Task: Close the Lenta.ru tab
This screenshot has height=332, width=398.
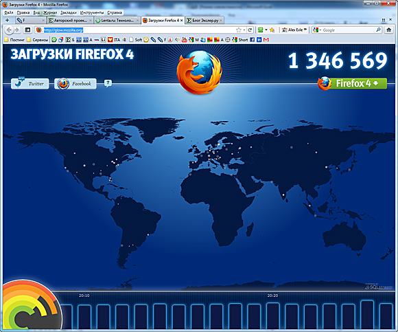Action: coord(137,20)
